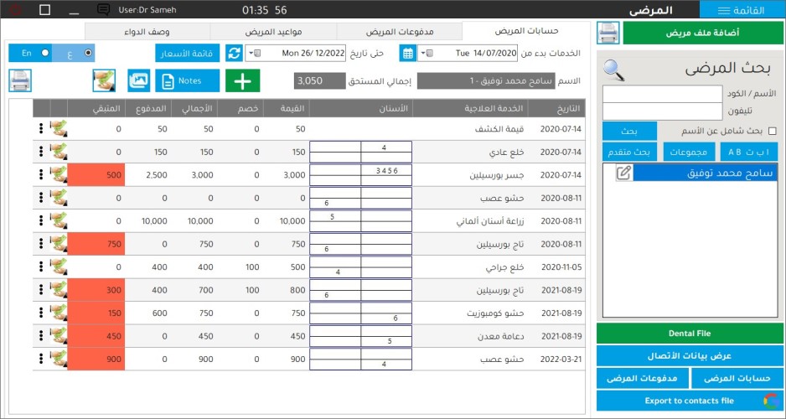
Task: Click the refresh date range icon
Action: click(234, 53)
